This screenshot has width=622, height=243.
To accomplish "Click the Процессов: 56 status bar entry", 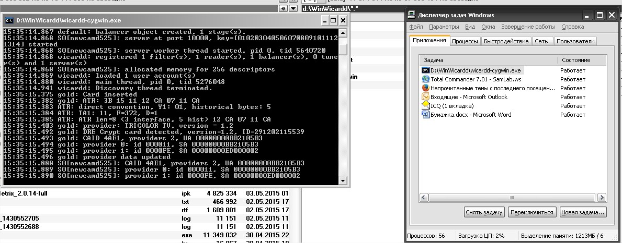I will point(426,236).
